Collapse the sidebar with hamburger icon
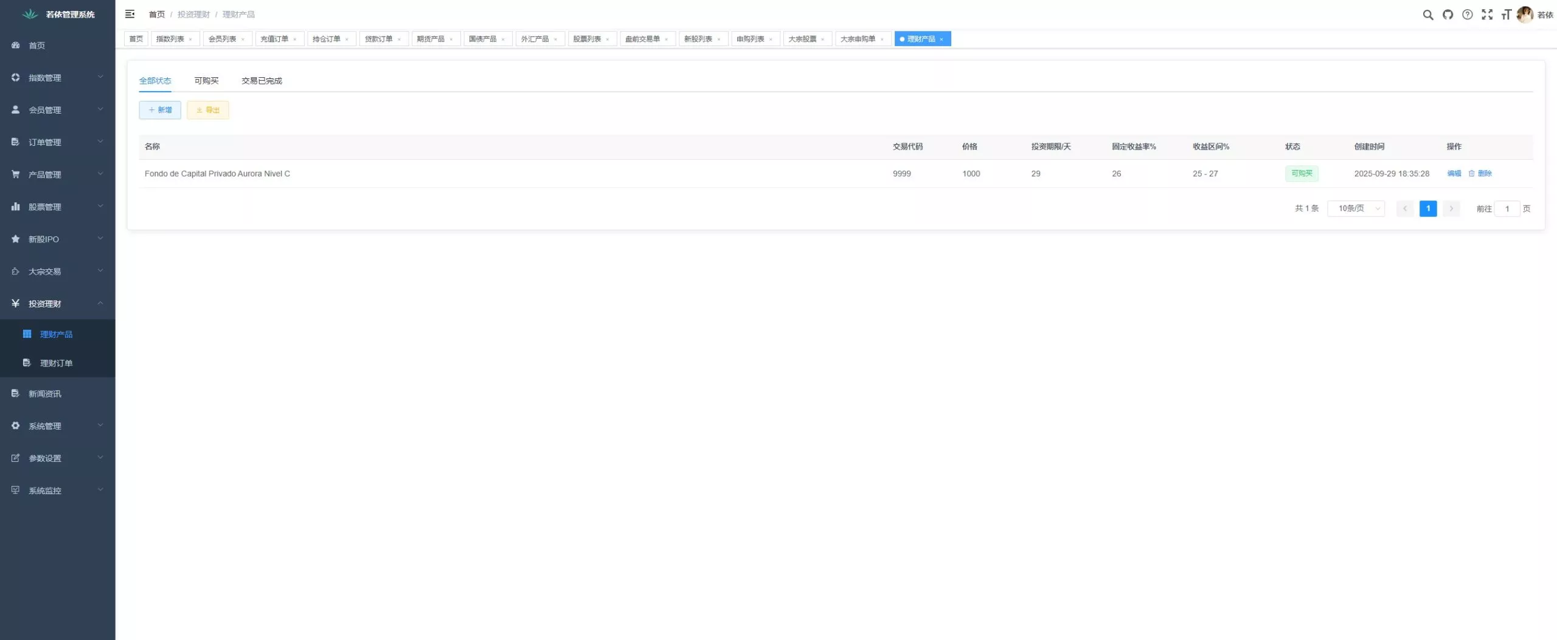 pyautogui.click(x=130, y=14)
